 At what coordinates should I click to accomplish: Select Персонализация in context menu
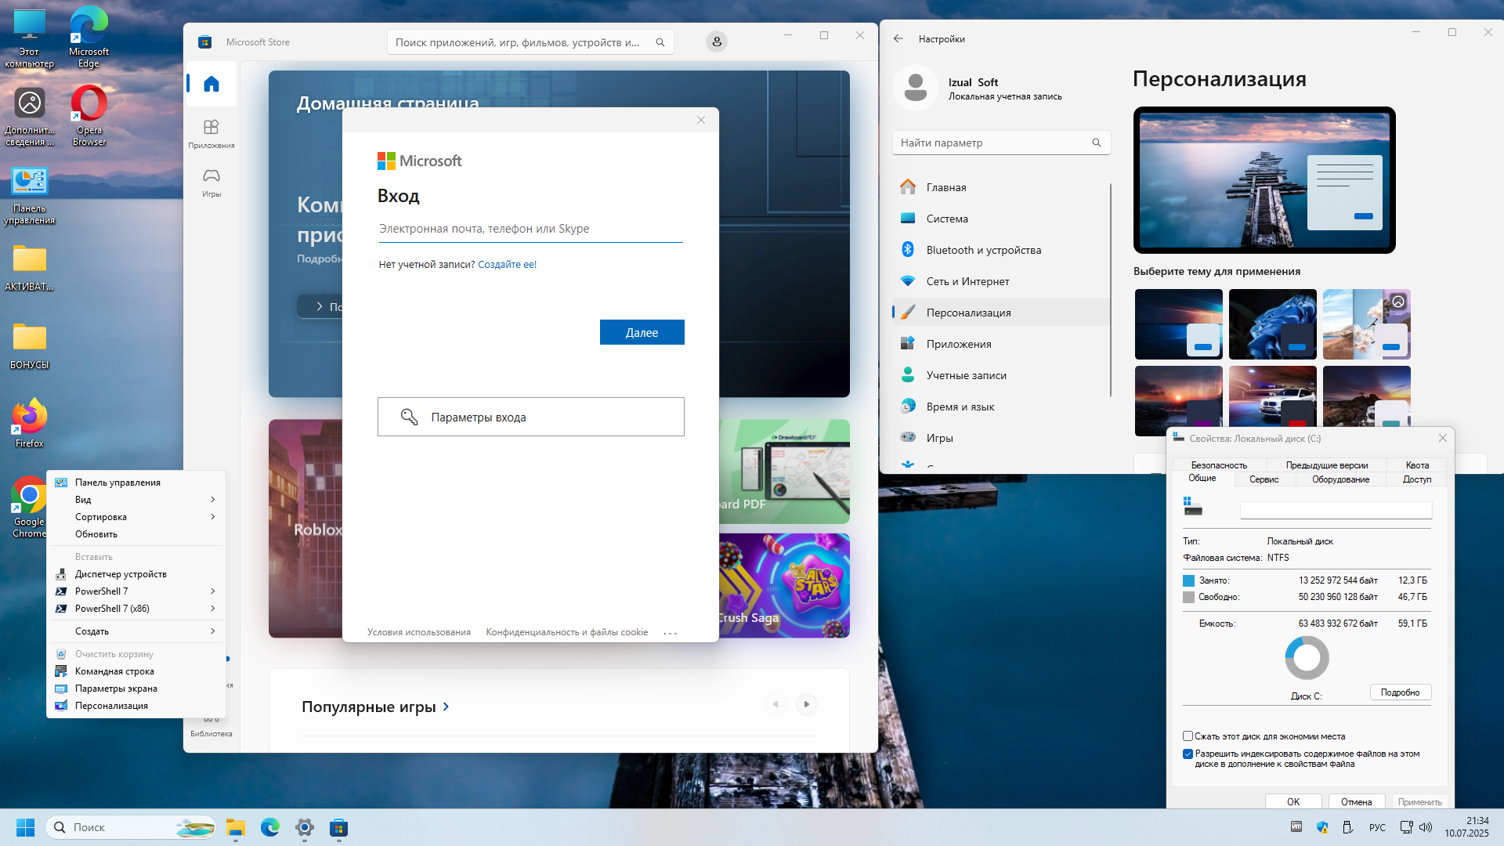coord(138,706)
